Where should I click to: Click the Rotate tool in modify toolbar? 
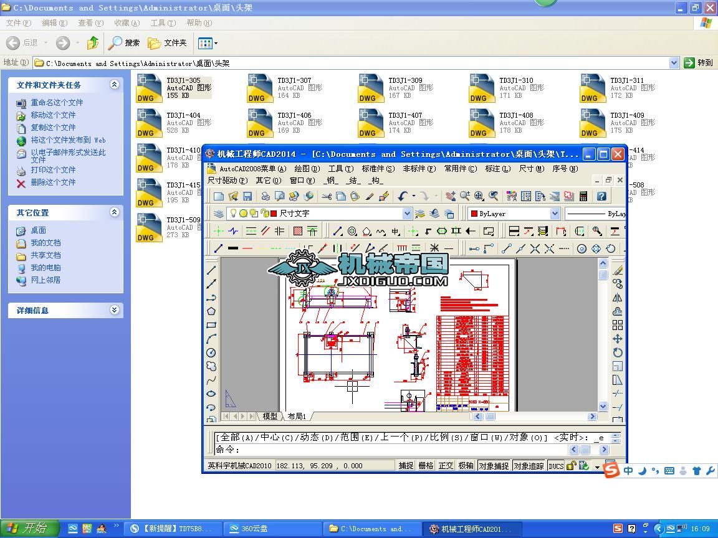click(x=617, y=352)
